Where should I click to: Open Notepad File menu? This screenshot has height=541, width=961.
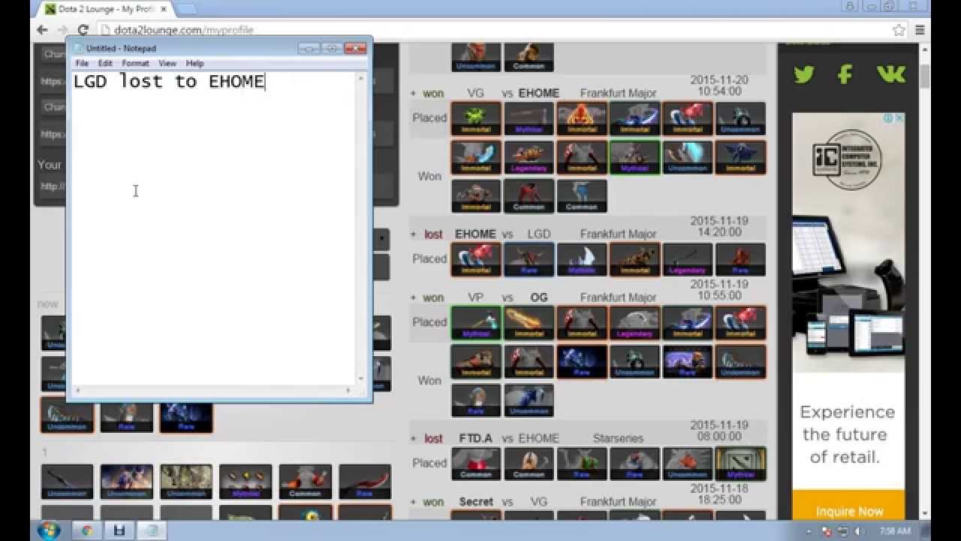coord(81,63)
